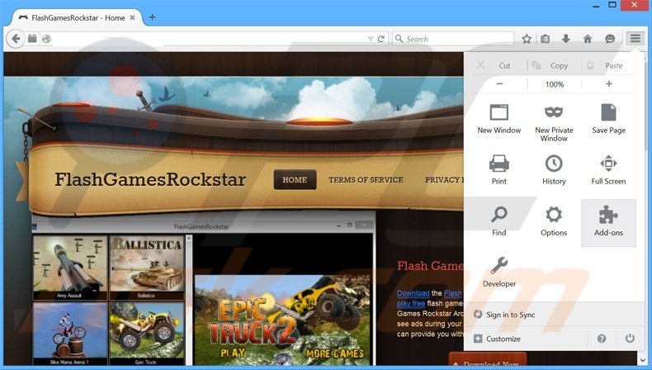Viewport: 652px width, 370px height.
Task: Open Add-ons puzzle piece
Action: tap(608, 223)
